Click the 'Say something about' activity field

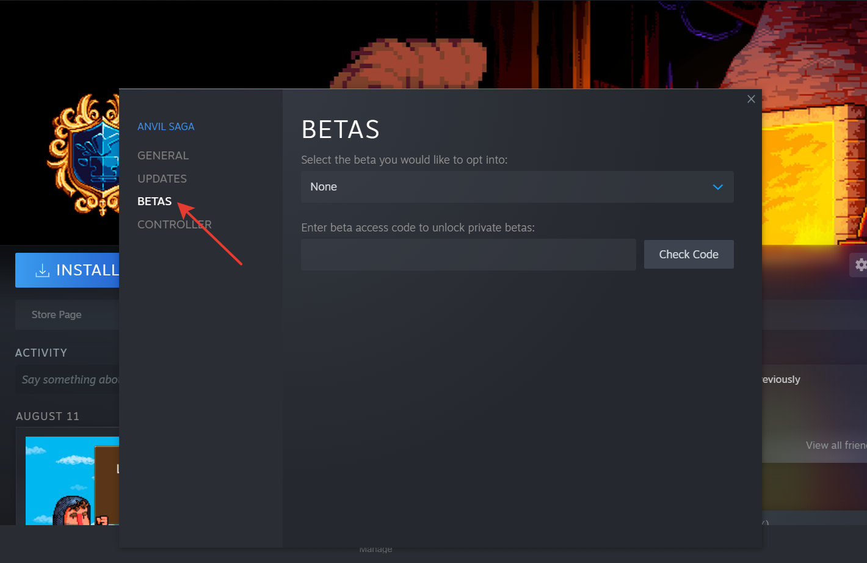[68, 379]
